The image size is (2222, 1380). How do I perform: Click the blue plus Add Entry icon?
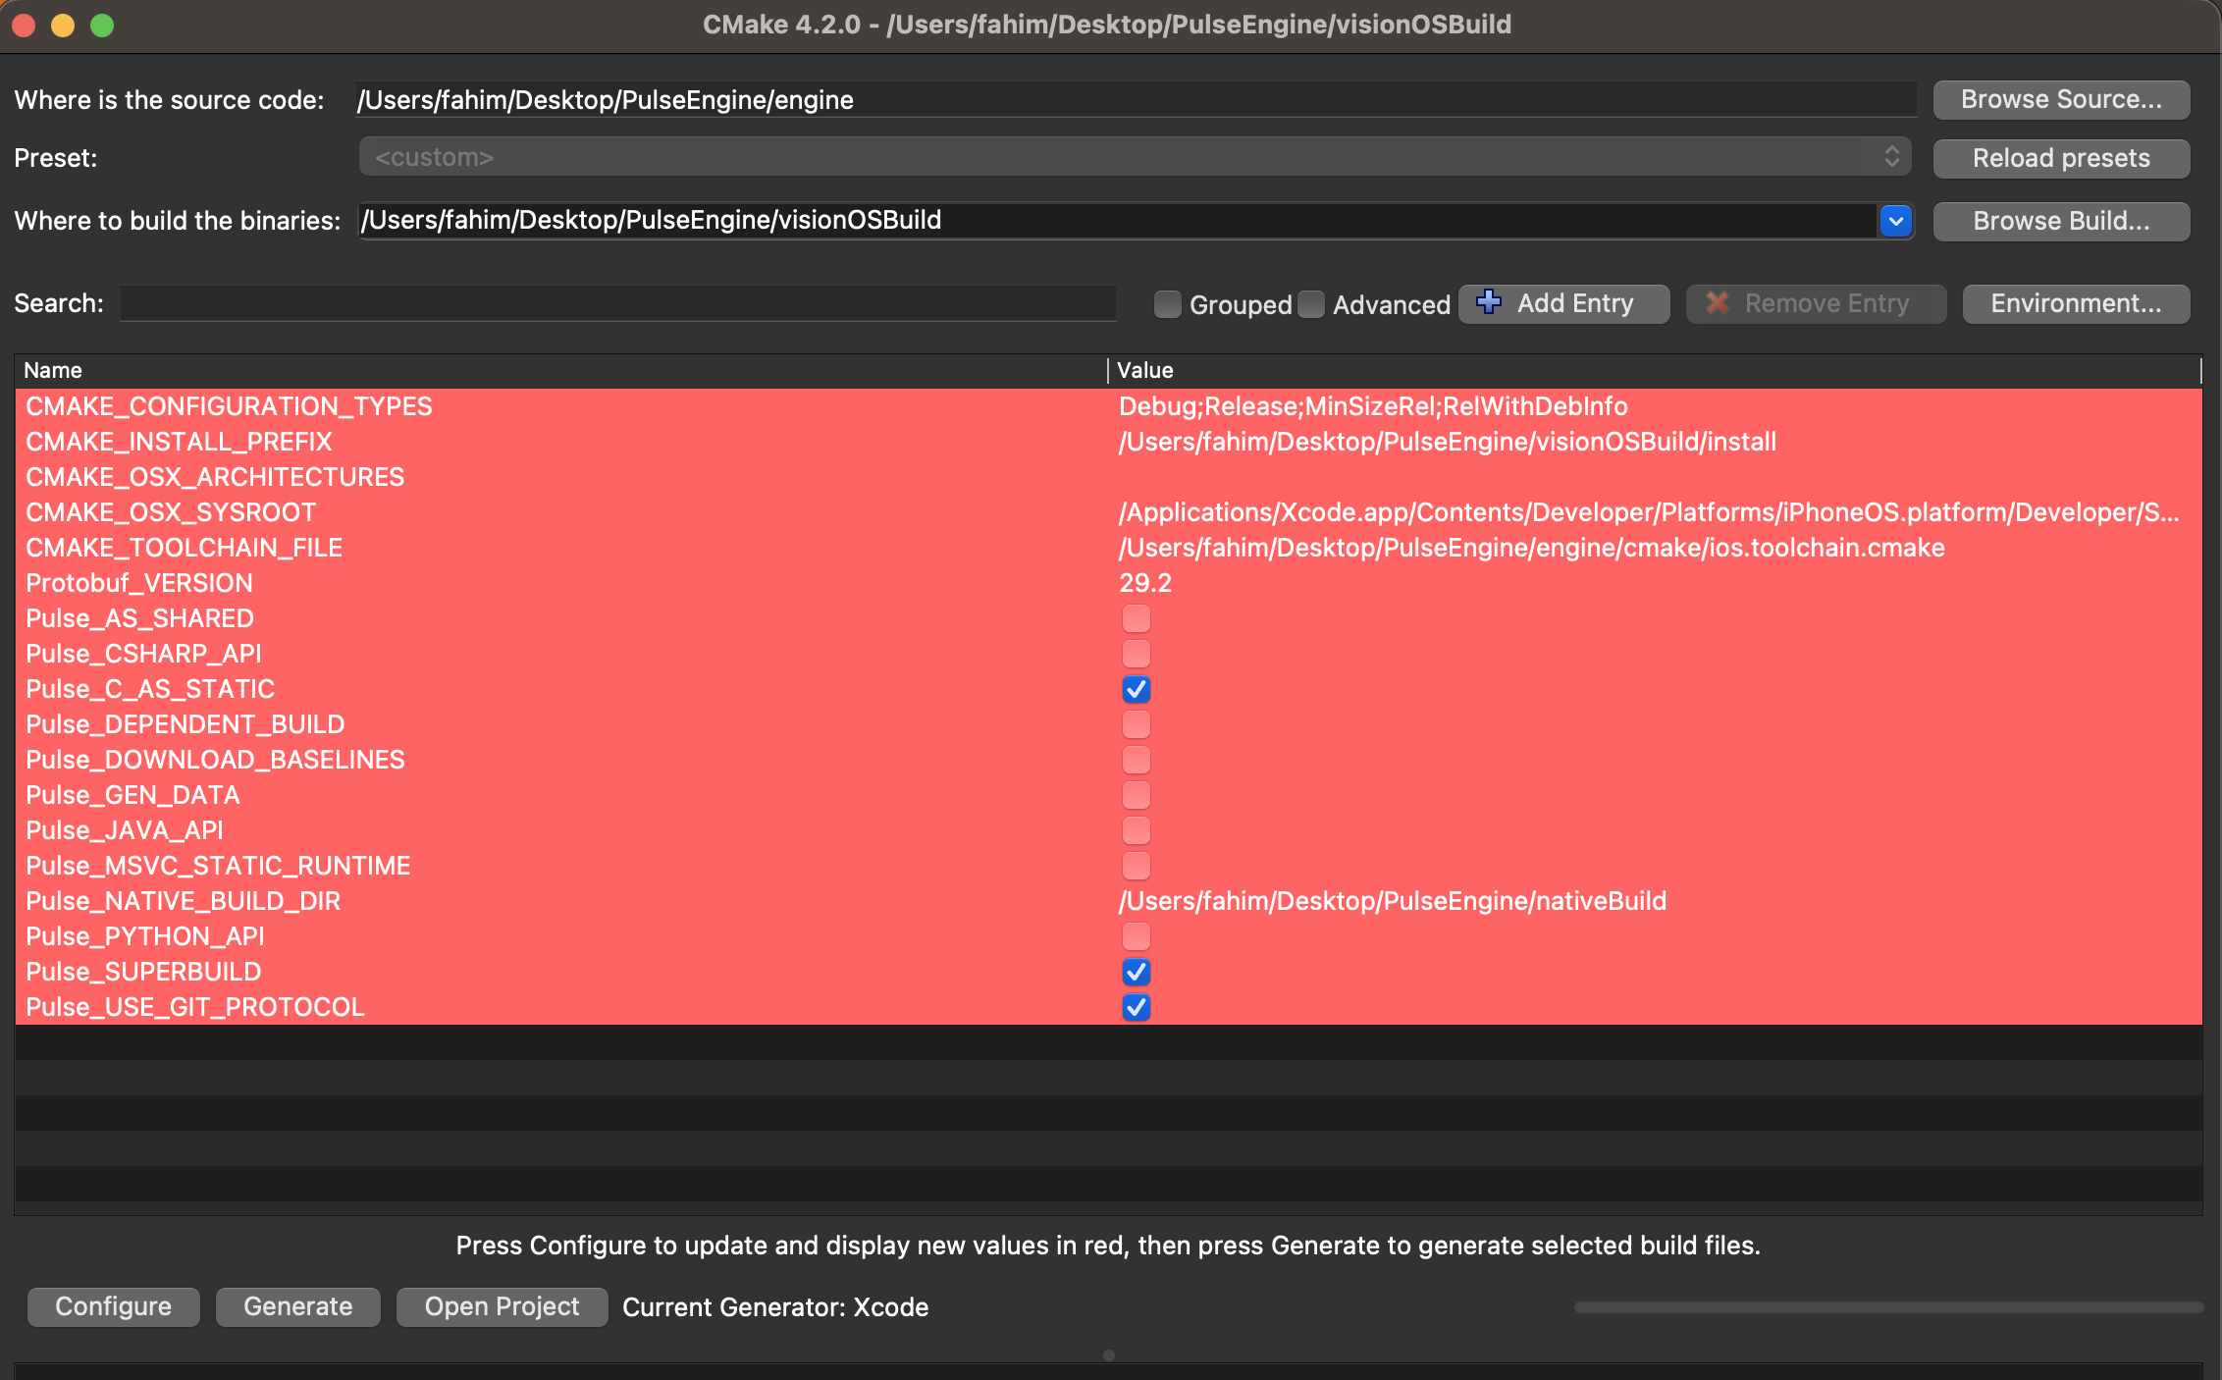1489,302
